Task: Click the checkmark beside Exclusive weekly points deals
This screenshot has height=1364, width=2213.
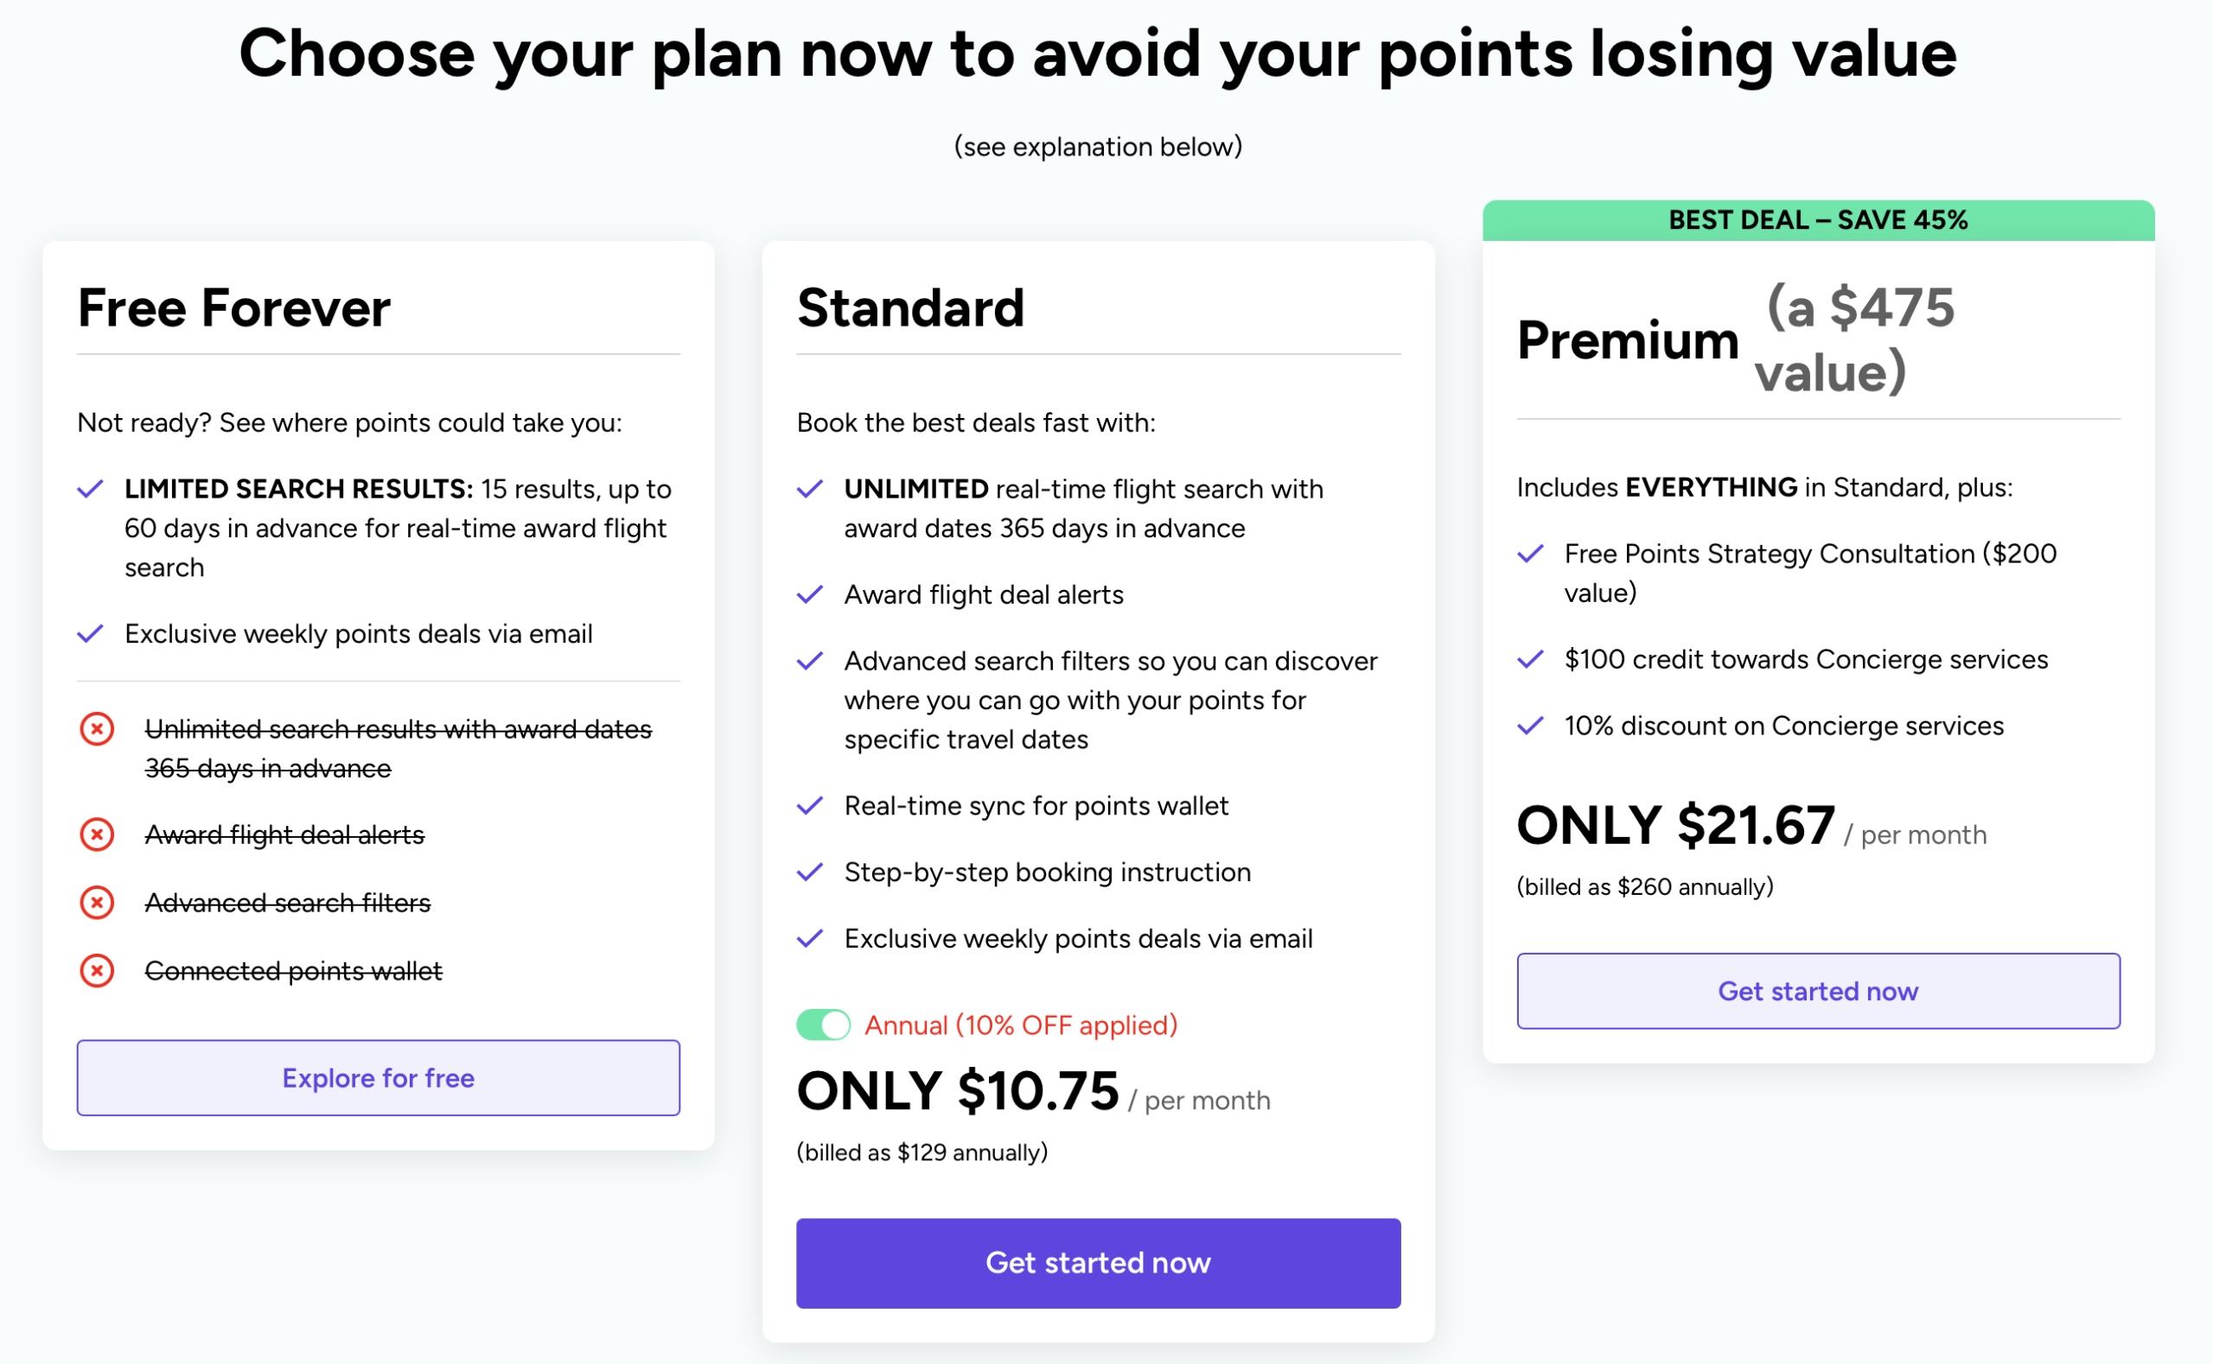Action: [x=91, y=632]
